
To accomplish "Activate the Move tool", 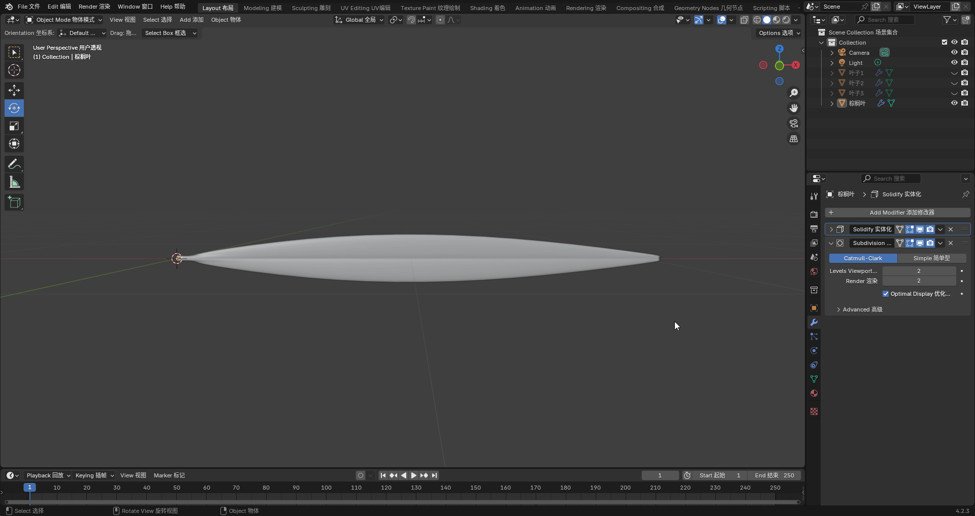I will pos(14,90).
